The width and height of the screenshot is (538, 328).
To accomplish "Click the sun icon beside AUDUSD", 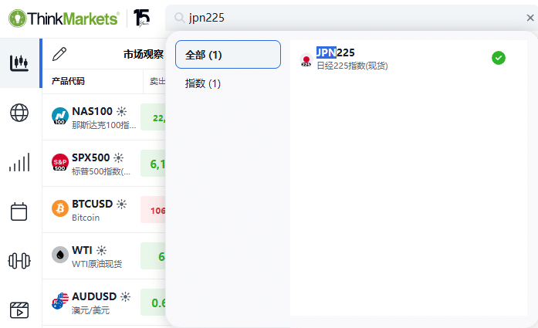I will [126, 297].
